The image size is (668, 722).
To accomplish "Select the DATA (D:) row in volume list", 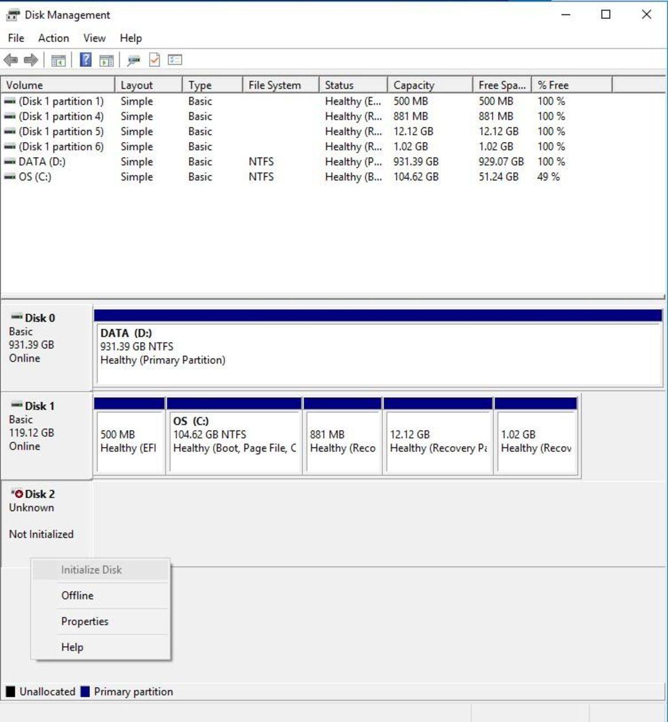I will 333,162.
